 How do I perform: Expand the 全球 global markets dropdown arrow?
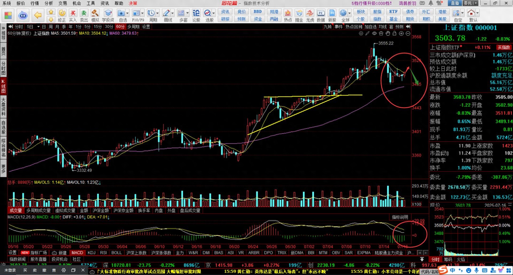pyautogui.click(x=349, y=13)
